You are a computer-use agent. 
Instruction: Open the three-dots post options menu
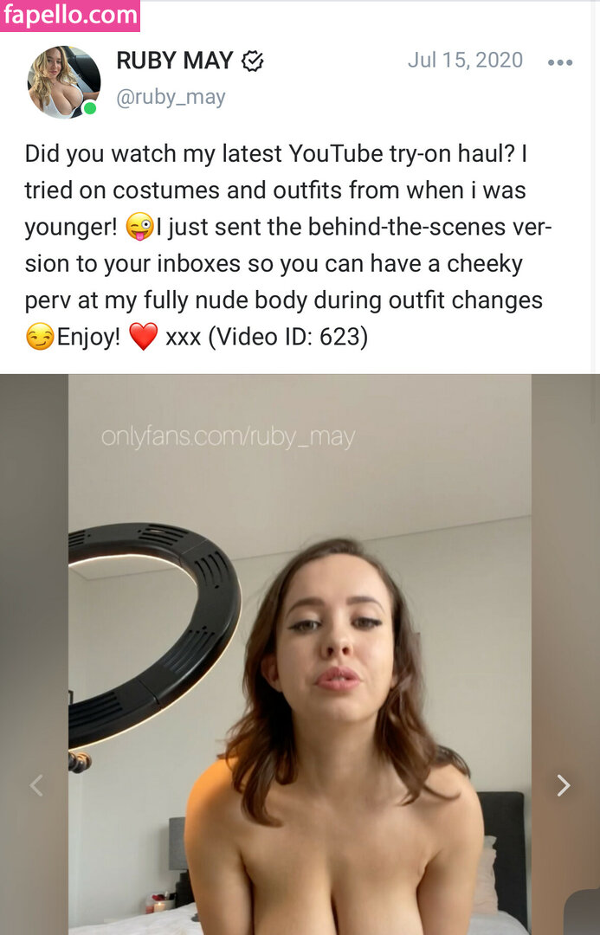560,62
